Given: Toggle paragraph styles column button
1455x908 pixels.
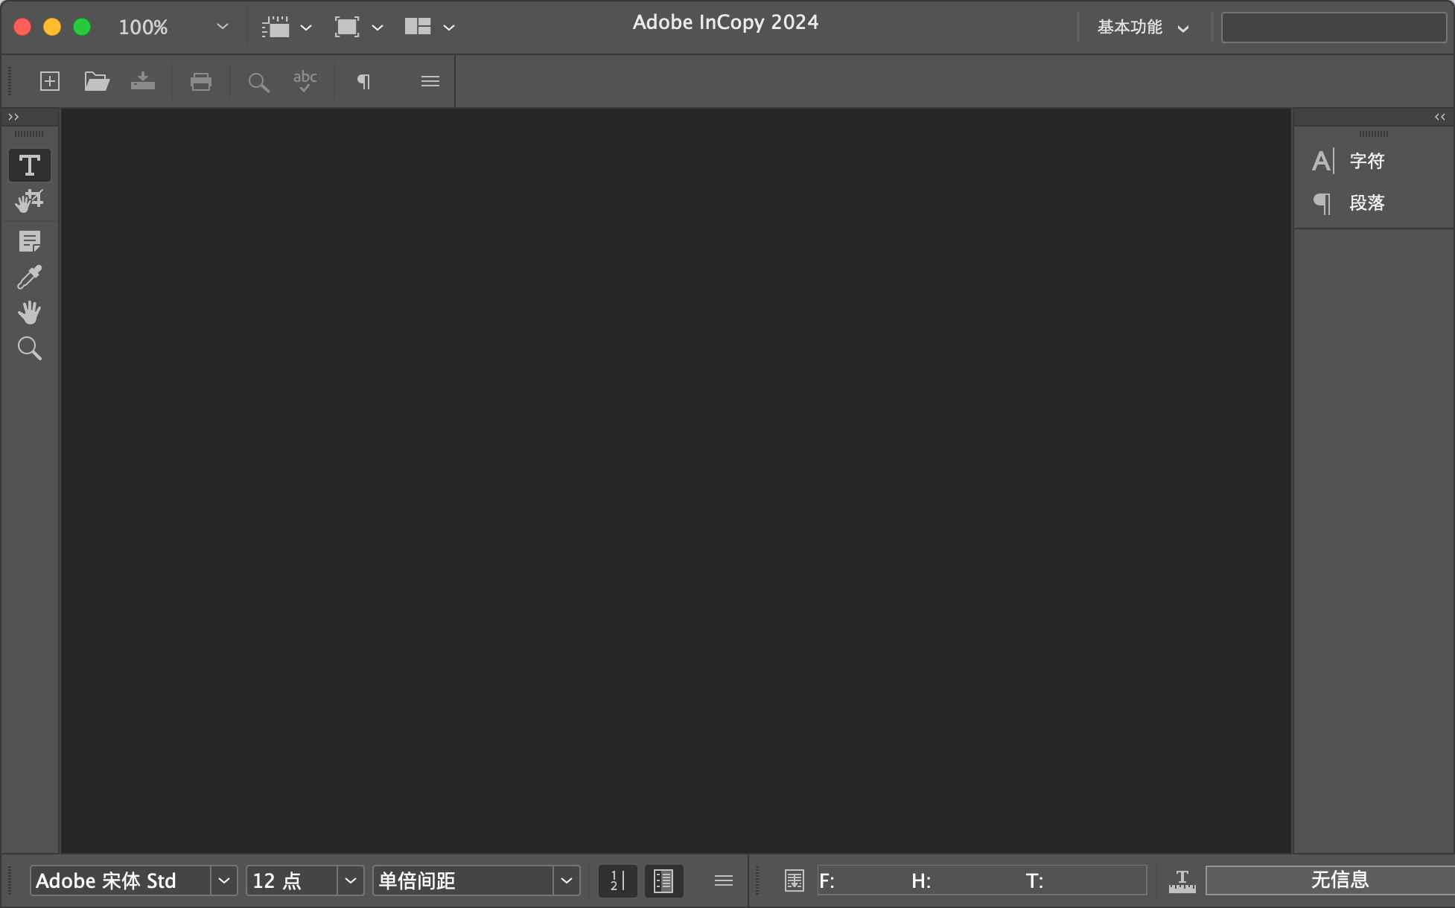Looking at the screenshot, I should click(x=663, y=881).
